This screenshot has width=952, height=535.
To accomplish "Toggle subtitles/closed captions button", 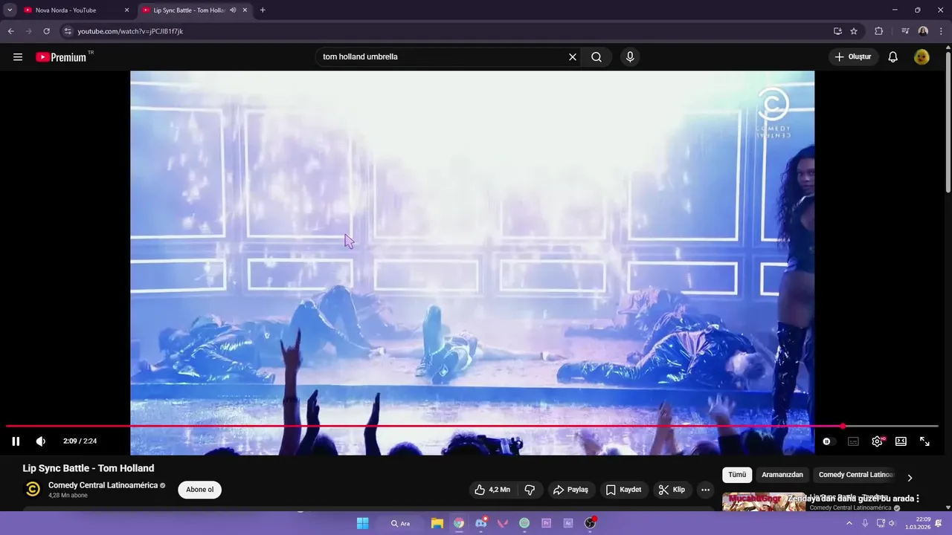I will 853,441.
